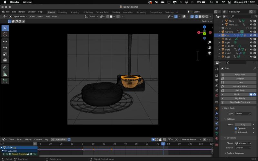258x161 pixels.
Task: Select the Rotate tool
Action: (x=5, y=48)
